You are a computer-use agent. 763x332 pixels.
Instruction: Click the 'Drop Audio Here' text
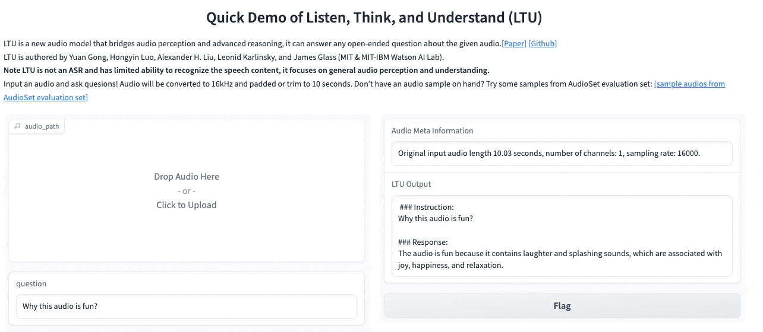[x=187, y=177]
